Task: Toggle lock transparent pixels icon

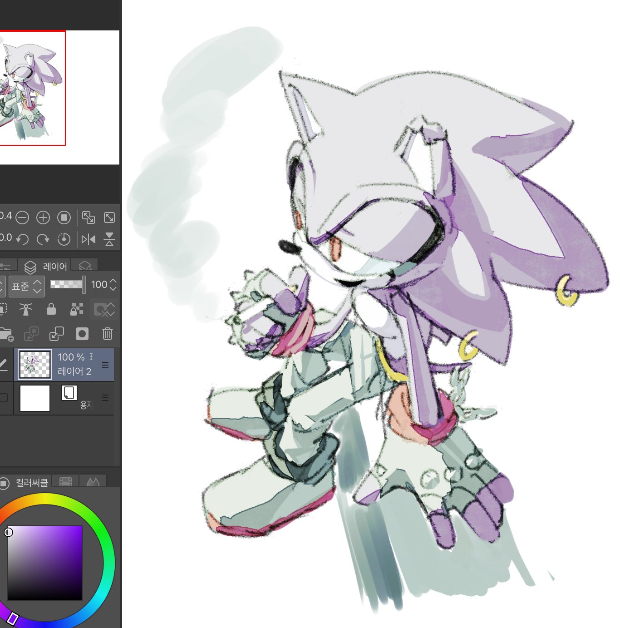Action: (x=77, y=309)
